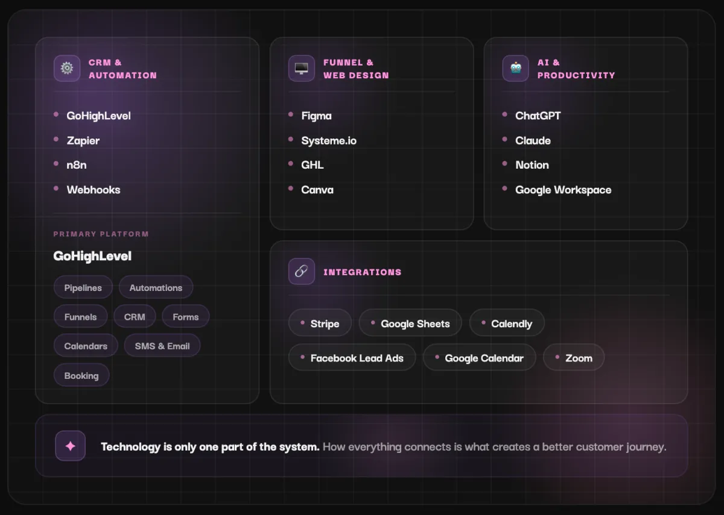Click the Google Workspace list item
This screenshot has width=724, height=515.
[563, 190]
